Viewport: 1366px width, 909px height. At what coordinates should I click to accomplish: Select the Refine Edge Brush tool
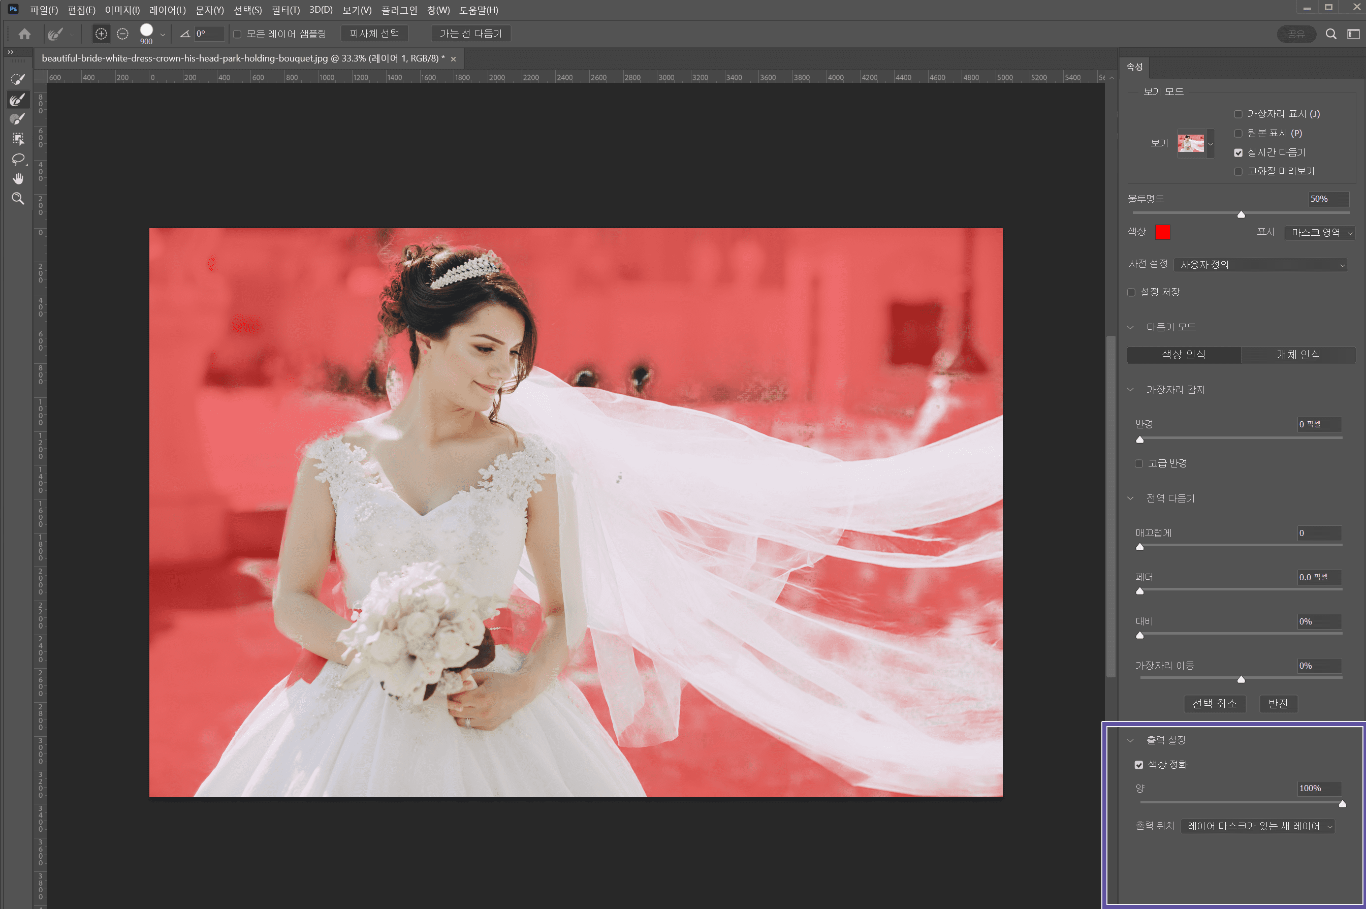(x=18, y=99)
